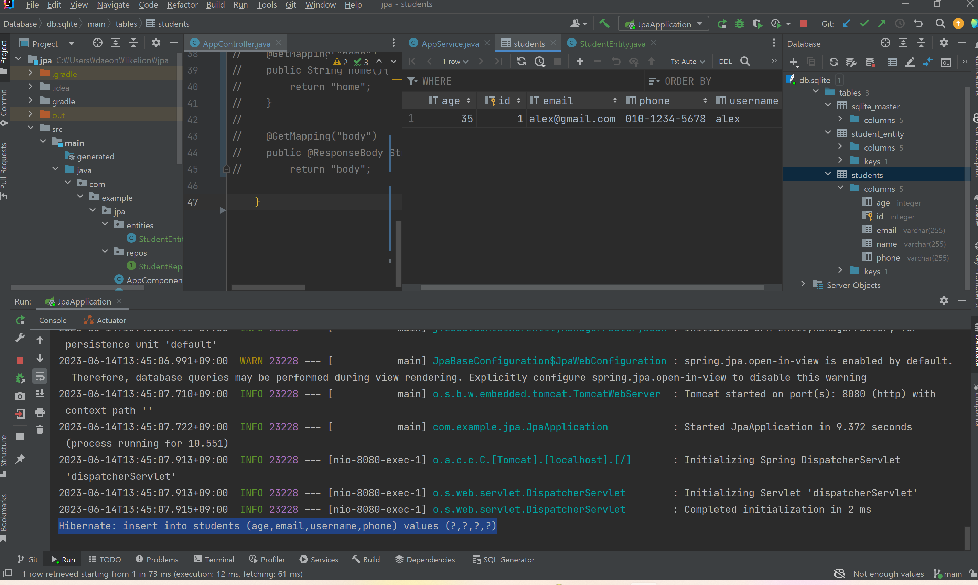Viewport: 978px width, 585px height.
Task: Open the Dependencies tool window
Action: [425, 559]
